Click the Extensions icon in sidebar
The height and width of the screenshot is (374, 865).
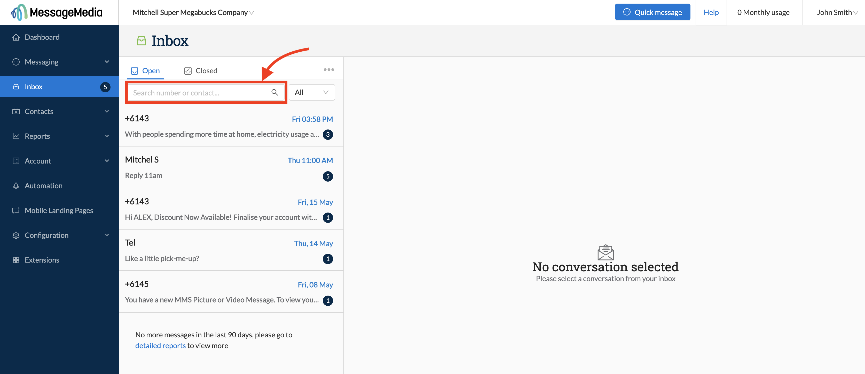16,260
